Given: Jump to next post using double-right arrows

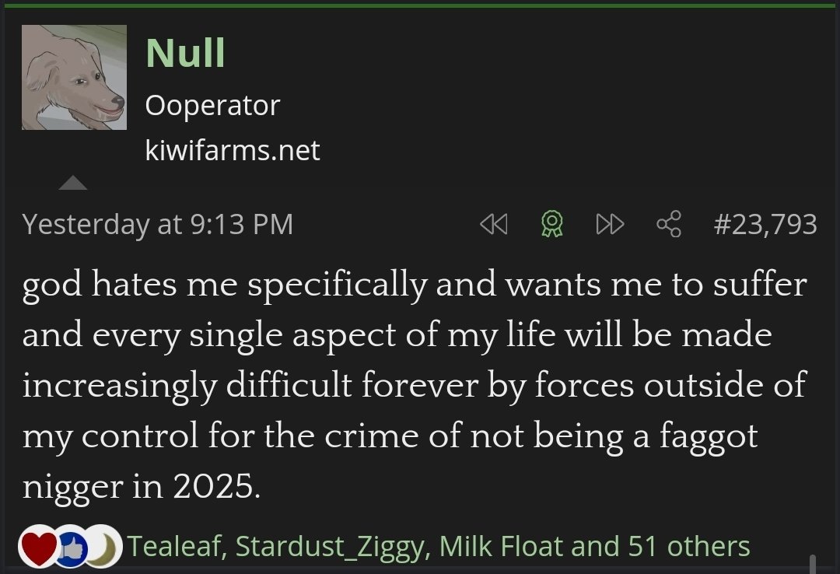Looking at the screenshot, I should 610,225.
